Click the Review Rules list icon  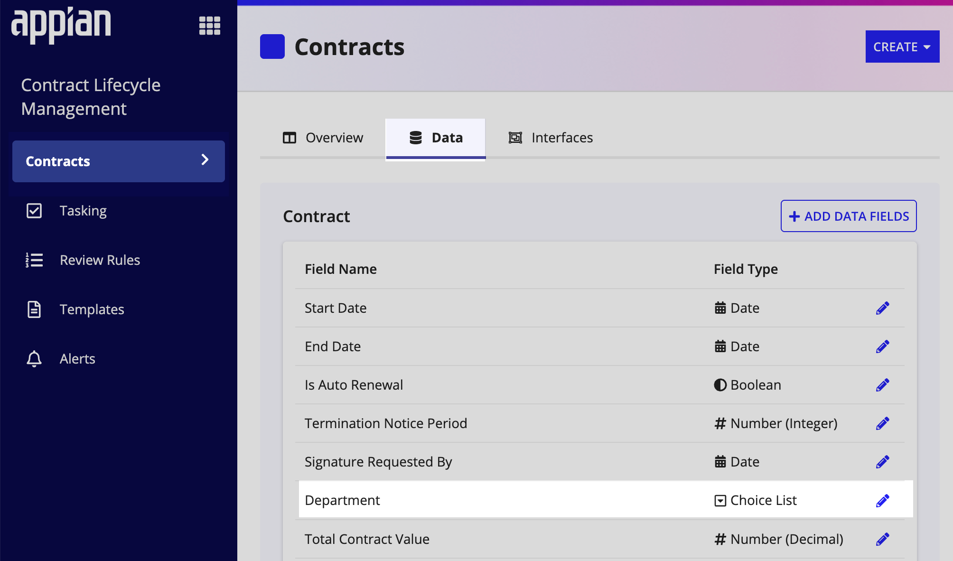pyautogui.click(x=34, y=260)
